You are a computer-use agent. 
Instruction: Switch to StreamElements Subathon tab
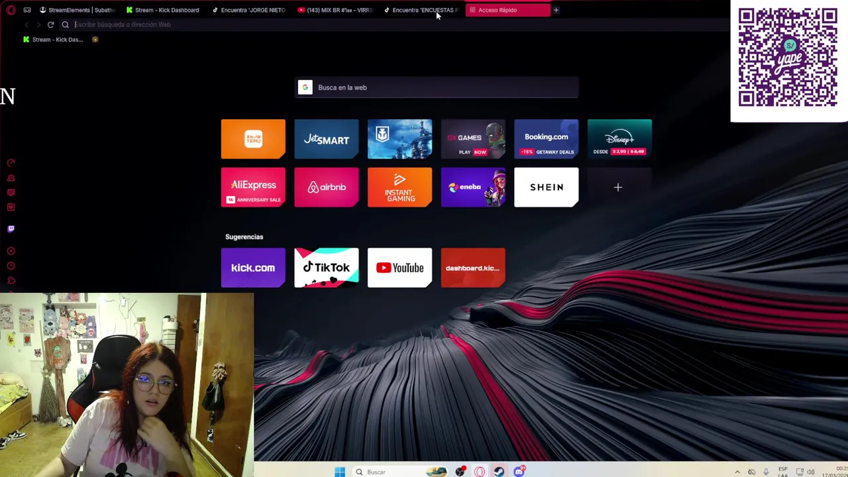(x=78, y=10)
